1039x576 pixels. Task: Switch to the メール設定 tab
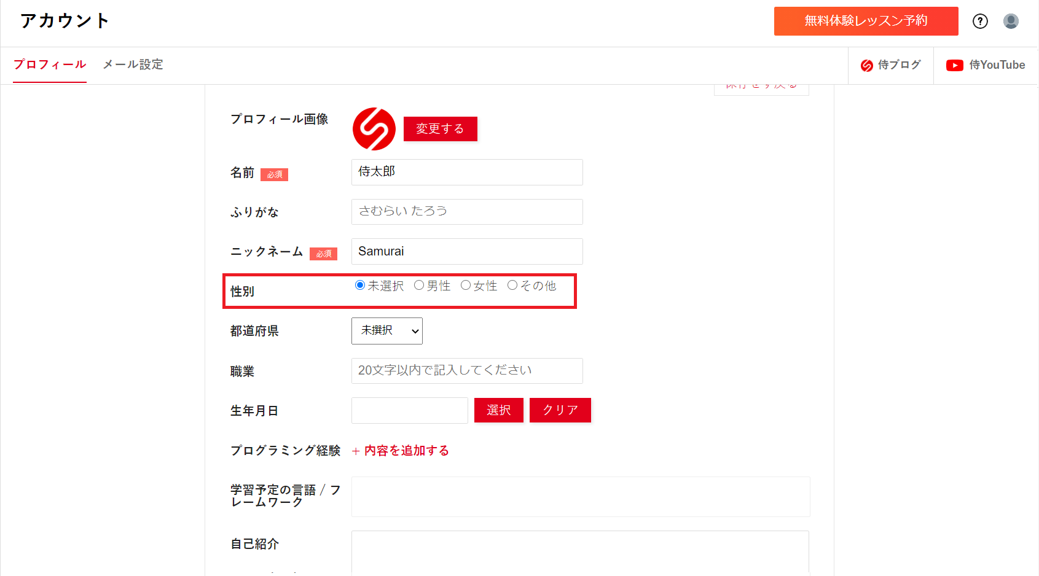[133, 64]
